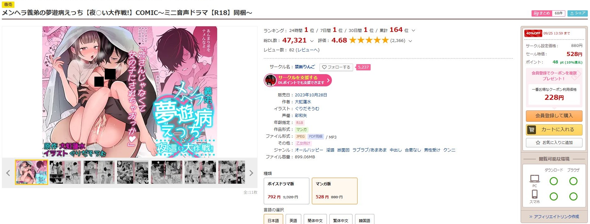Click the next-image arrow in the thumbnail carousel
The height and width of the screenshot is (224, 590).
251,173
